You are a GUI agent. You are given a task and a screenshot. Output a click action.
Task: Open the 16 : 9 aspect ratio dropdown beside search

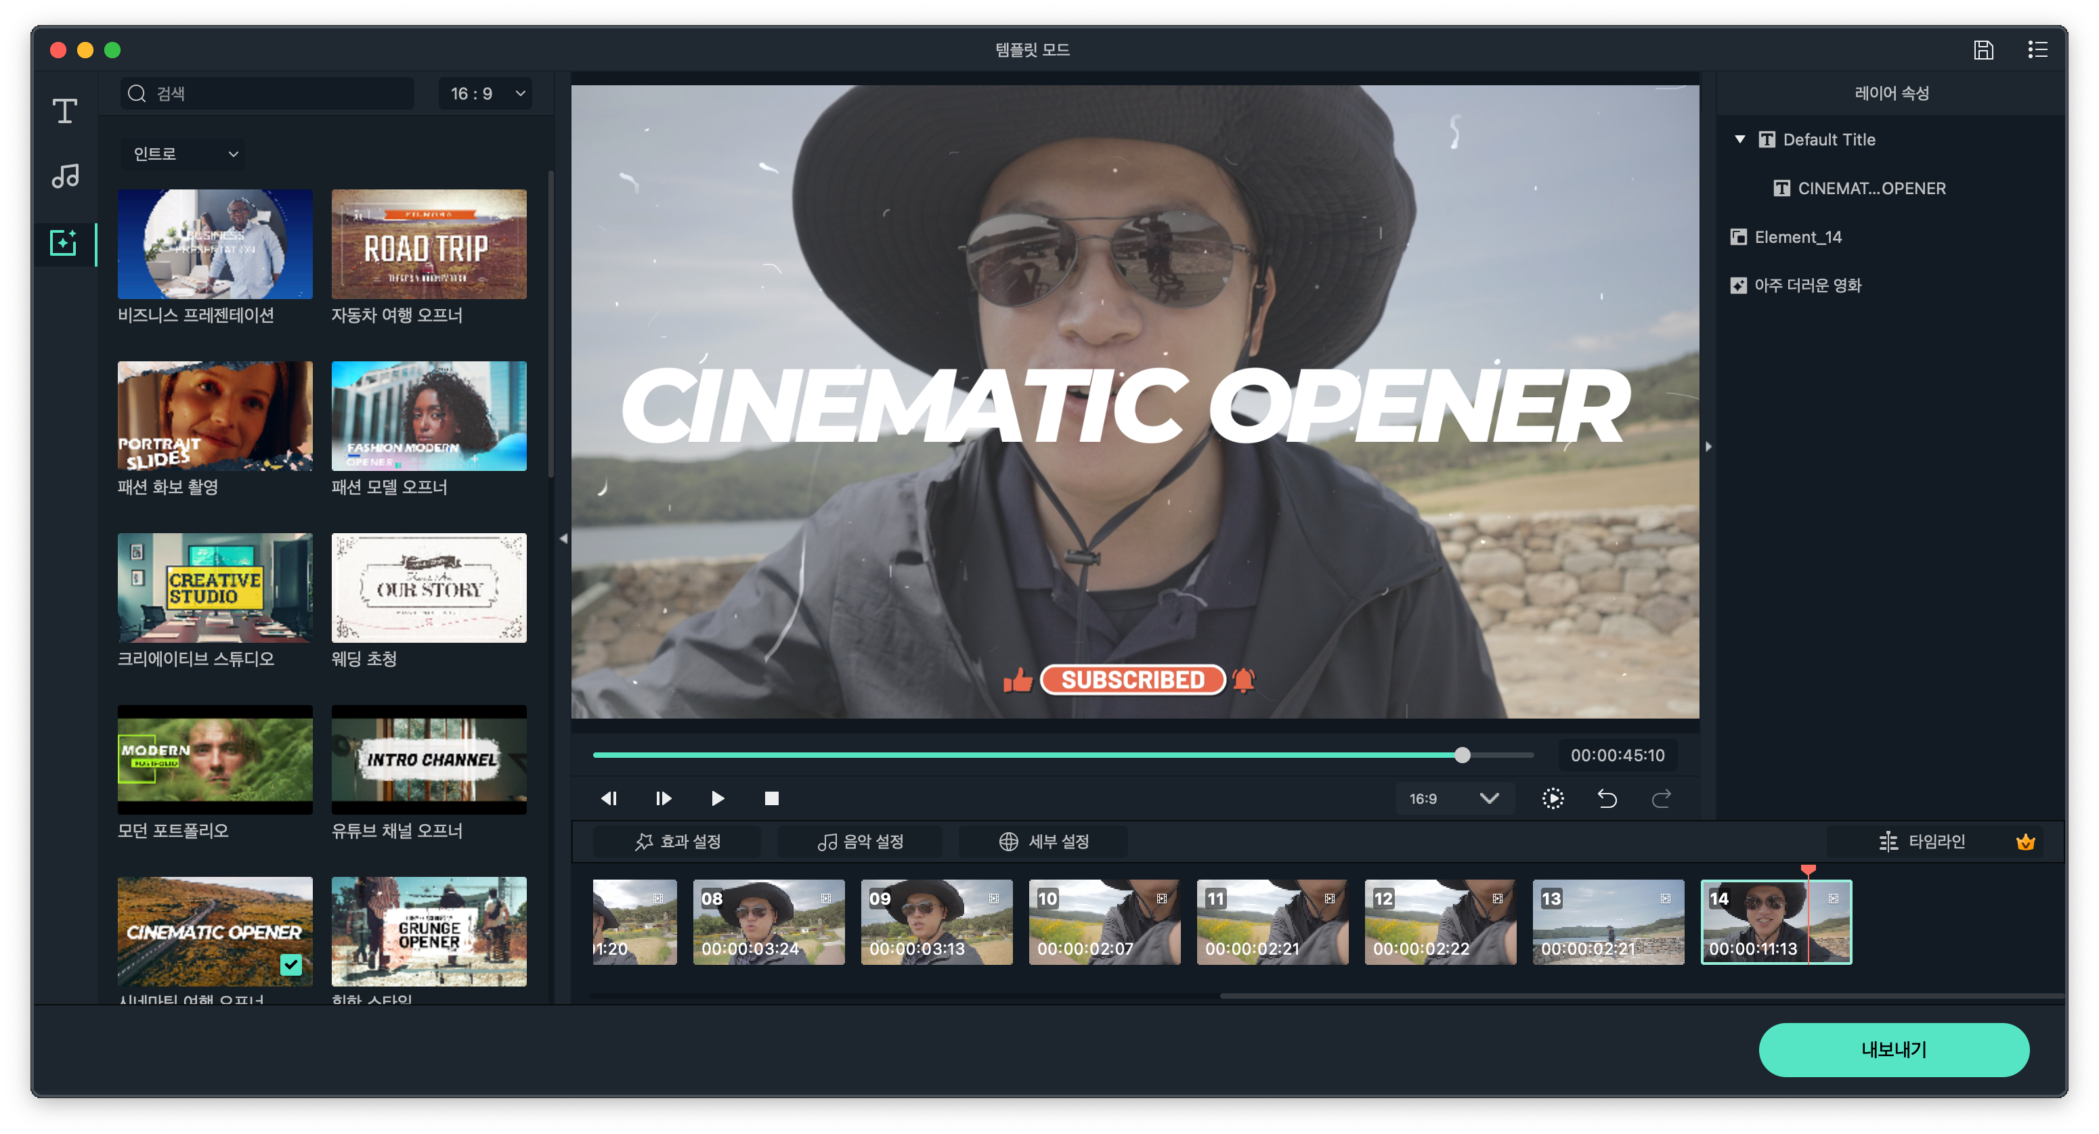pos(486,95)
